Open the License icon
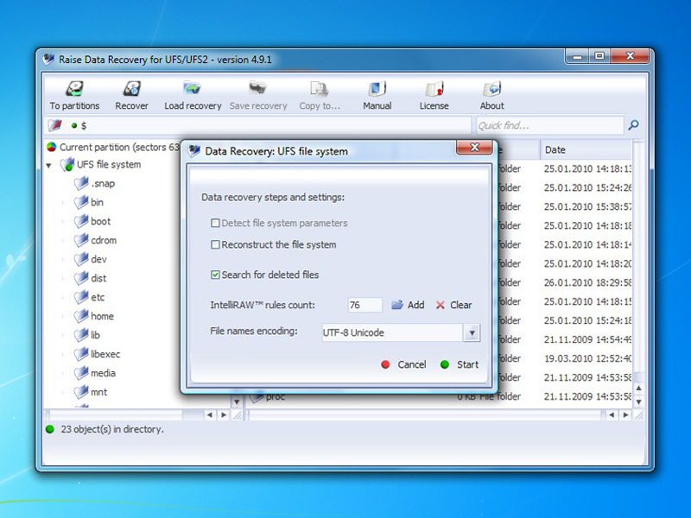The width and height of the screenshot is (691, 518). (434, 89)
